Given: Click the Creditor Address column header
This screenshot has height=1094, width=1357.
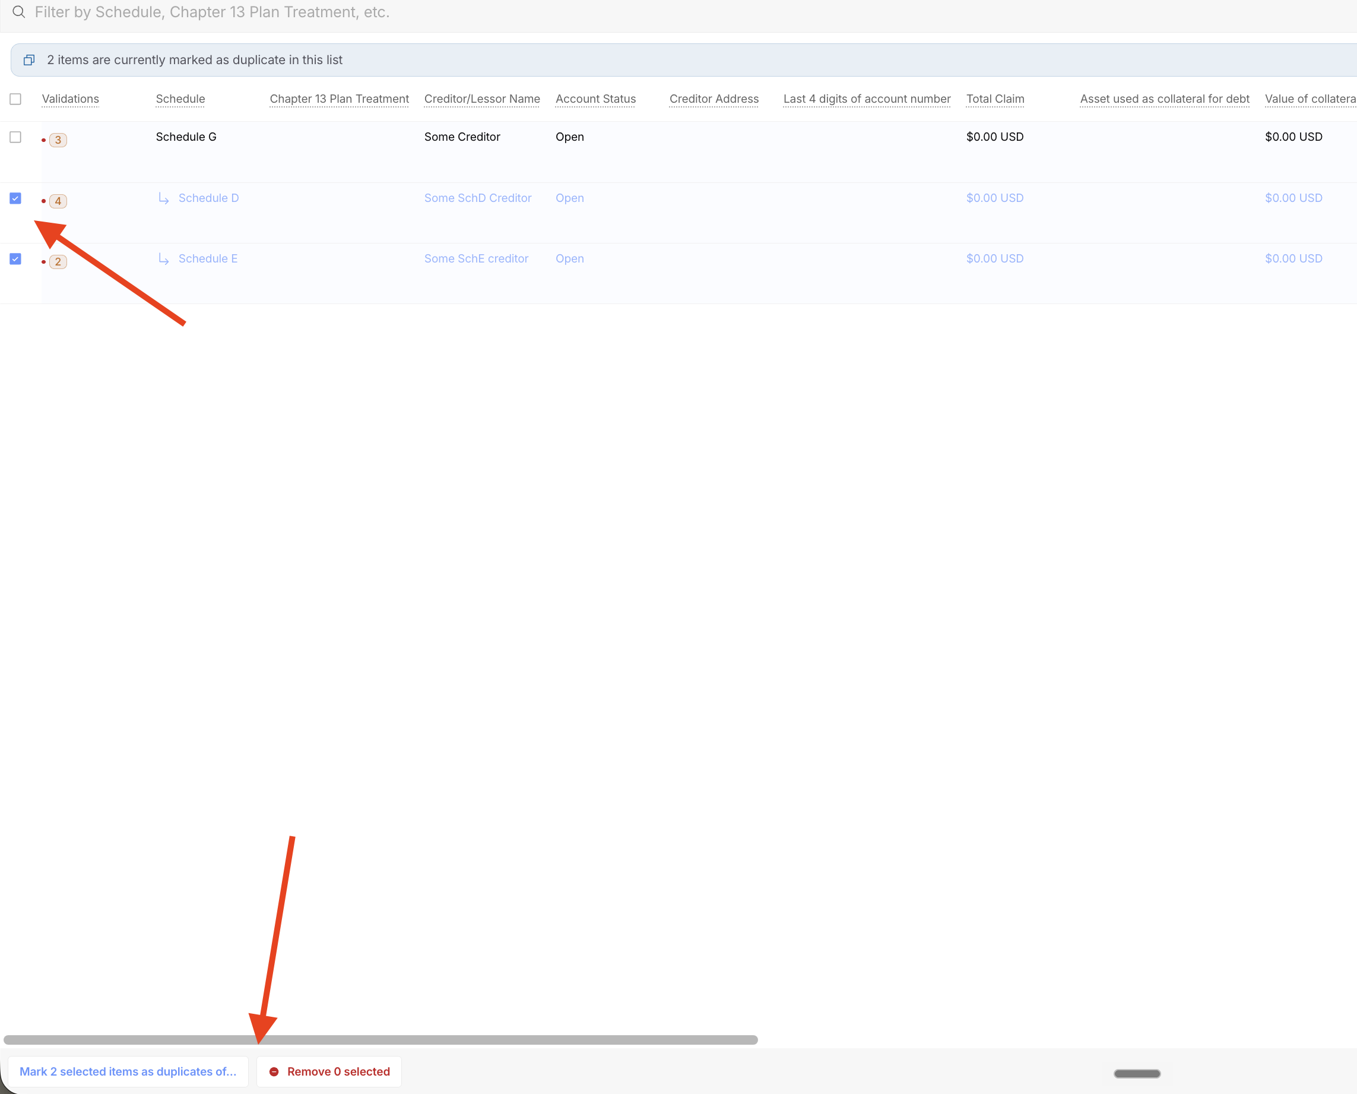Looking at the screenshot, I should [714, 99].
